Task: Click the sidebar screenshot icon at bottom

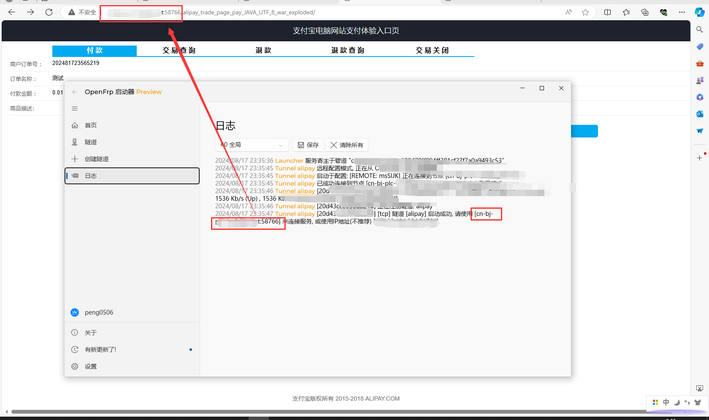Action: (x=700, y=388)
